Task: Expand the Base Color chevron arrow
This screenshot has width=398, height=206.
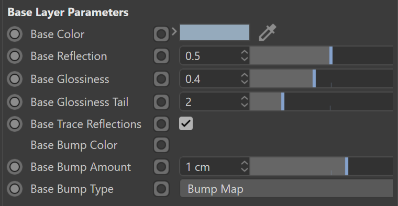Action: coord(174,32)
